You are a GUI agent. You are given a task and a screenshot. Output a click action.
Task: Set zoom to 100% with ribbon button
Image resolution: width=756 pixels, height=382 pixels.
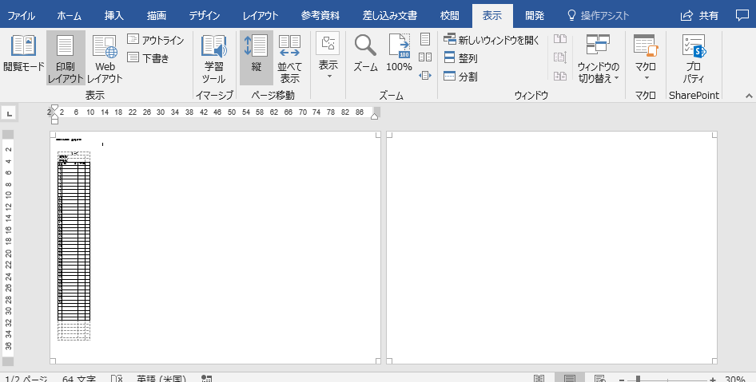pos(400,54)
